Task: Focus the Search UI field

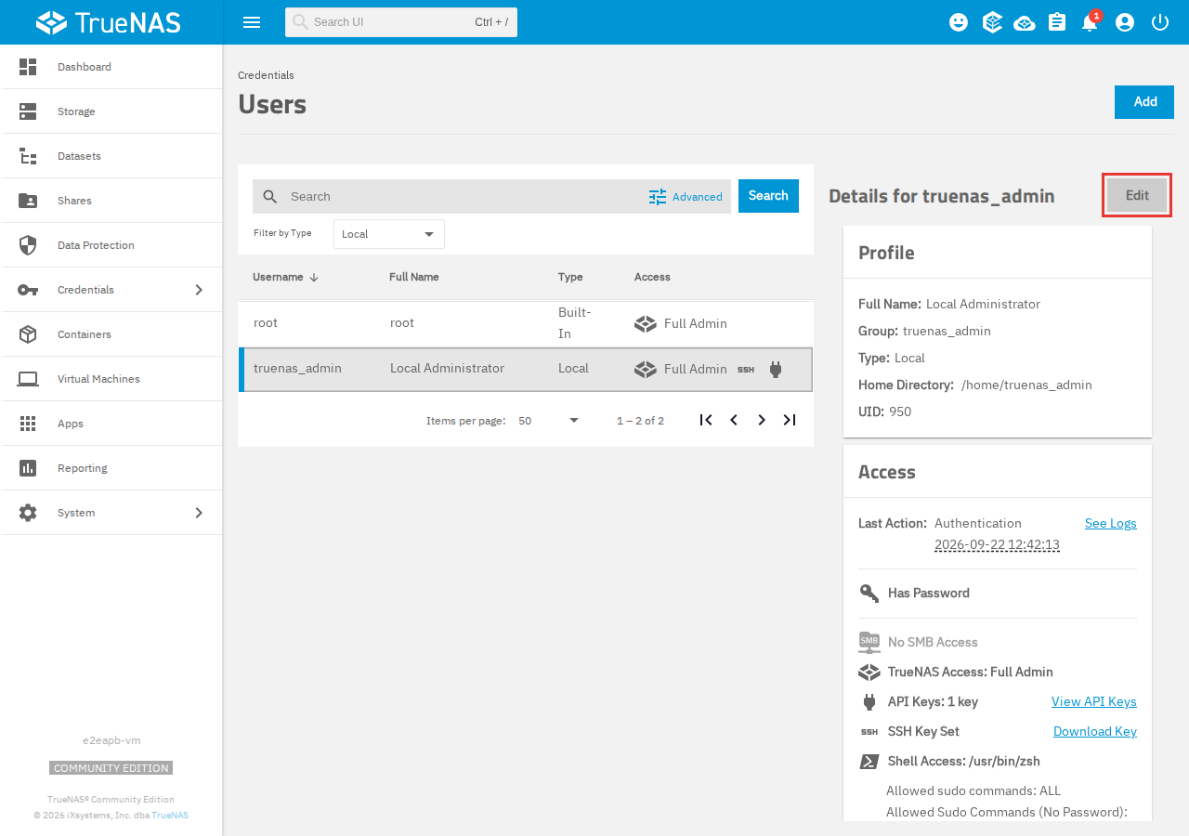Action: pyautogui.click(x=401, y=22)
